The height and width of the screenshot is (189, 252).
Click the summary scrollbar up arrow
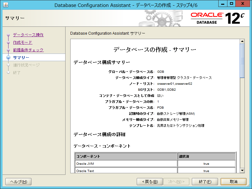click(242, 42)
